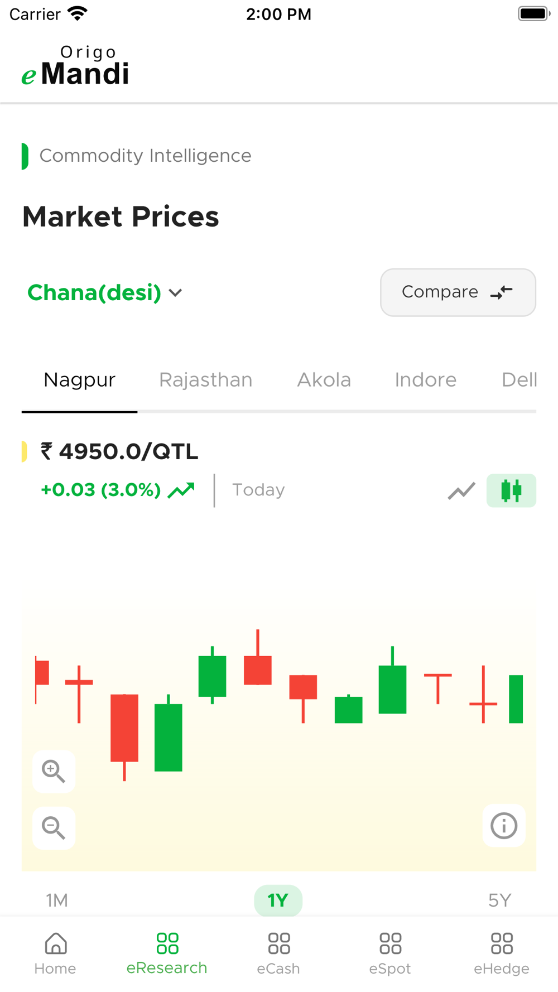Select the 5Y time range
Image resolution: width=558 pixels, height=992 pixels.
499,900
